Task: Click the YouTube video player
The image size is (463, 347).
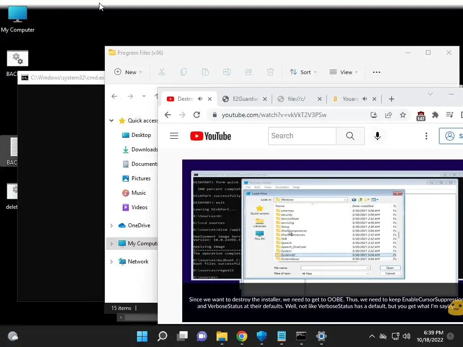Action: (x=322, y=240)
